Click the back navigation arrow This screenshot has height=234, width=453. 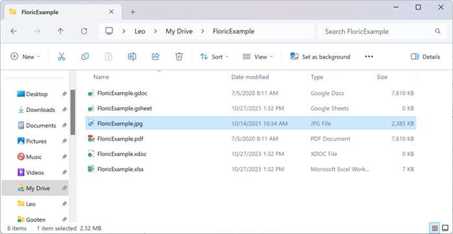click(x=14, y=31)
